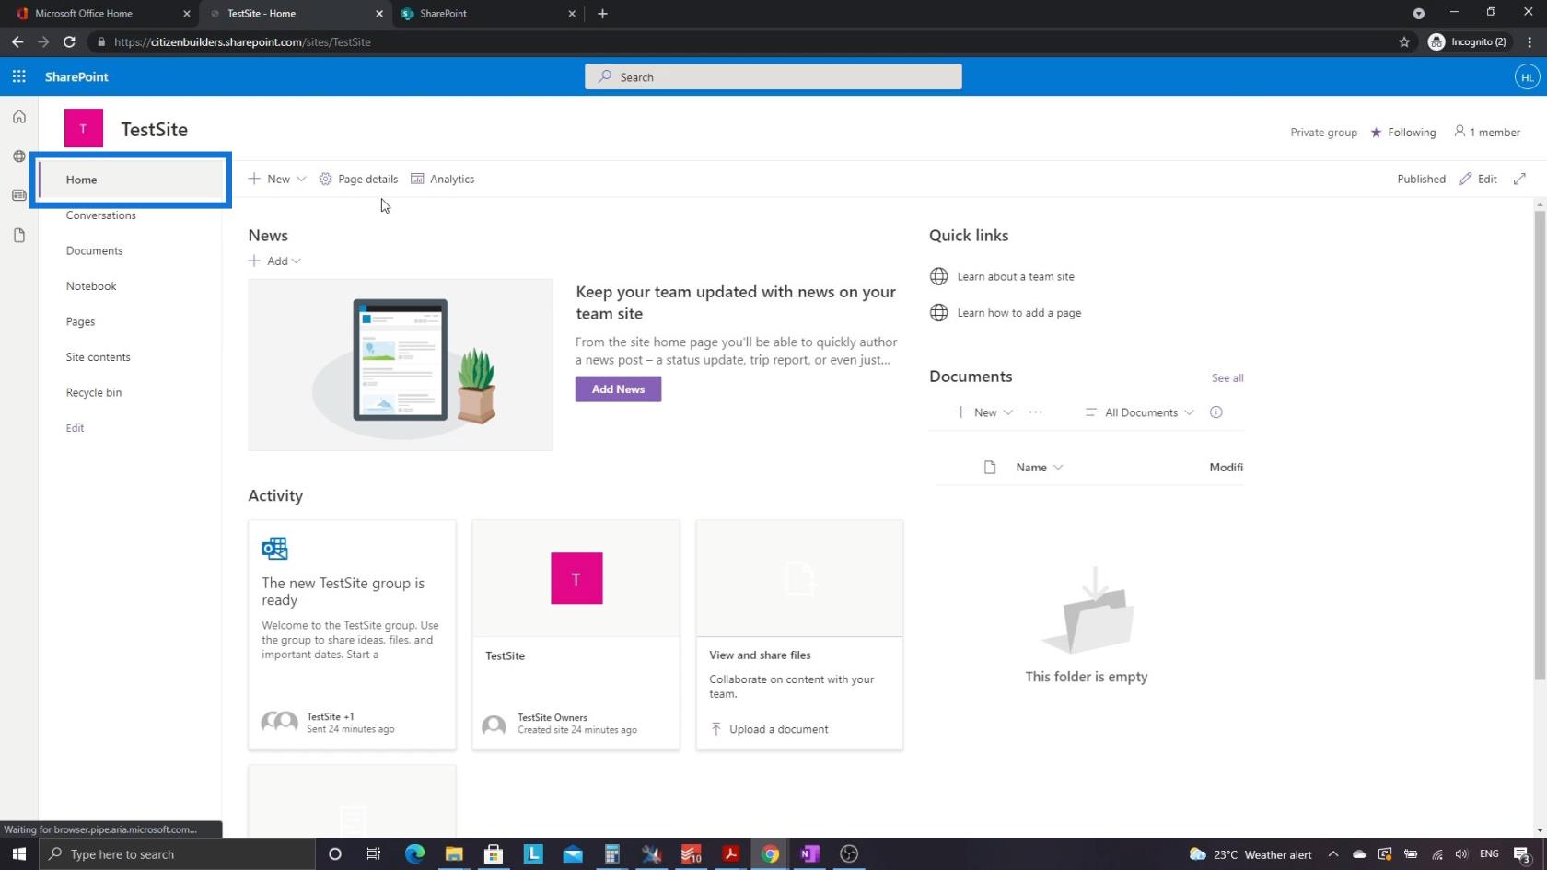Image resolution: width=1547 pixels, height=870 pixels.
Task: Switch to Microsoft Office Home browser tab
Action: [x=104, y=14]
